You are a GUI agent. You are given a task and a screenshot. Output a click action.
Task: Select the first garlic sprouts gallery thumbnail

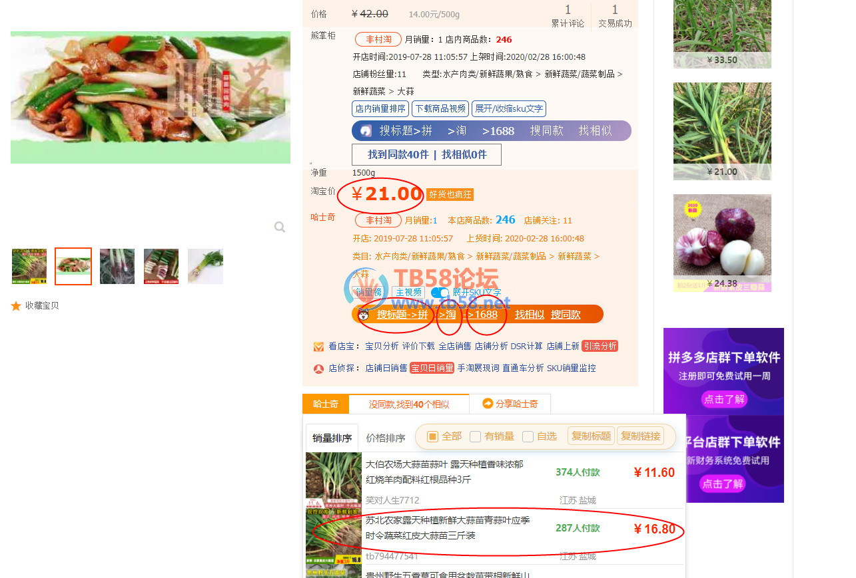pos(29,267)
